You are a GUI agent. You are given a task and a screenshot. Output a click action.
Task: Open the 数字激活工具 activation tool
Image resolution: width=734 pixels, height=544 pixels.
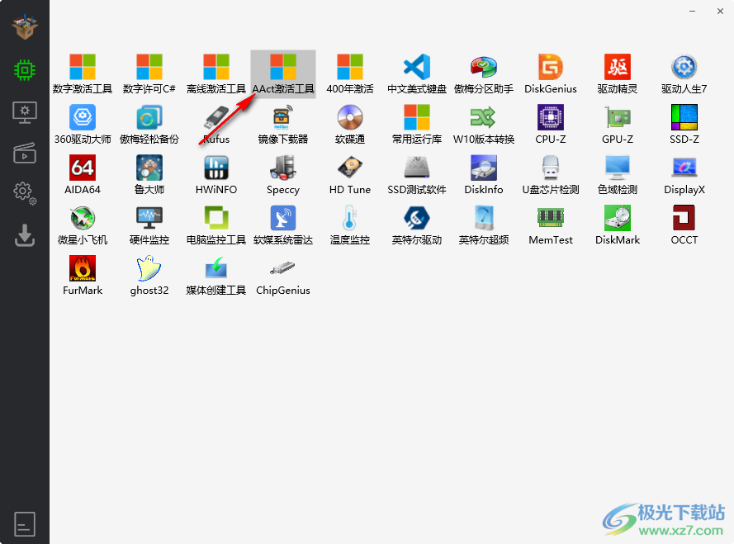pos(83,74)
